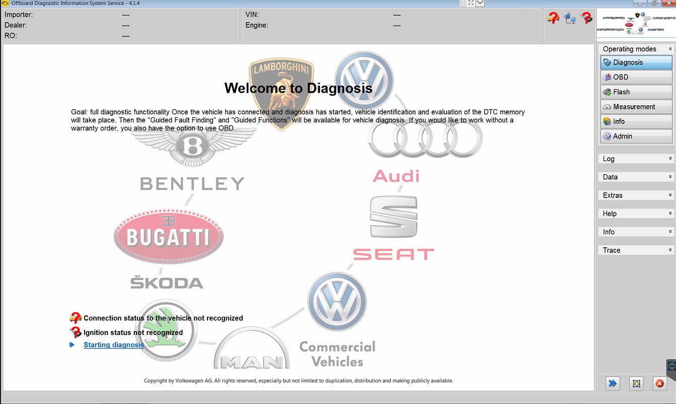Click the full-screen view toggle button at the bottom
Viewport: 676px width, 404px height.
click(636, 383)
